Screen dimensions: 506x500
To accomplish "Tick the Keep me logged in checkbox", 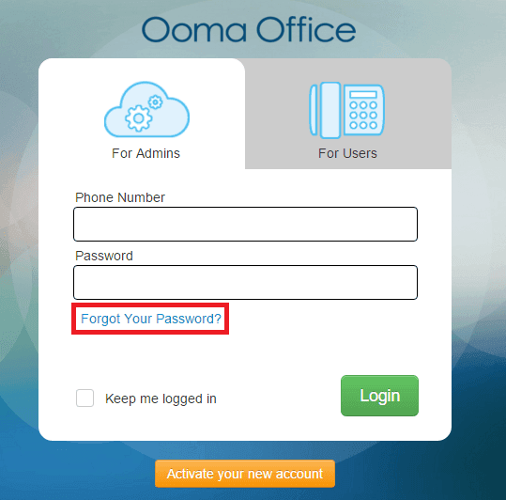I will click(84, 398).
